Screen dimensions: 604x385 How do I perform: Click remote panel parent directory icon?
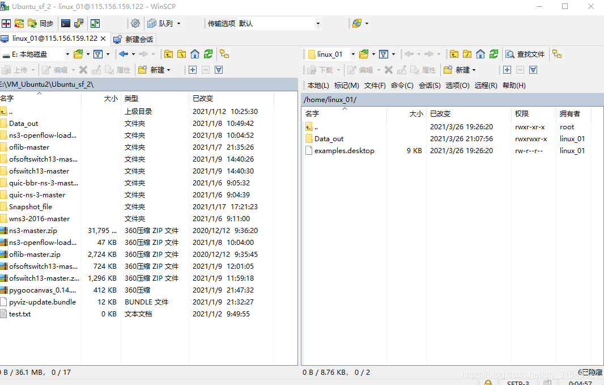coord(454,54)
